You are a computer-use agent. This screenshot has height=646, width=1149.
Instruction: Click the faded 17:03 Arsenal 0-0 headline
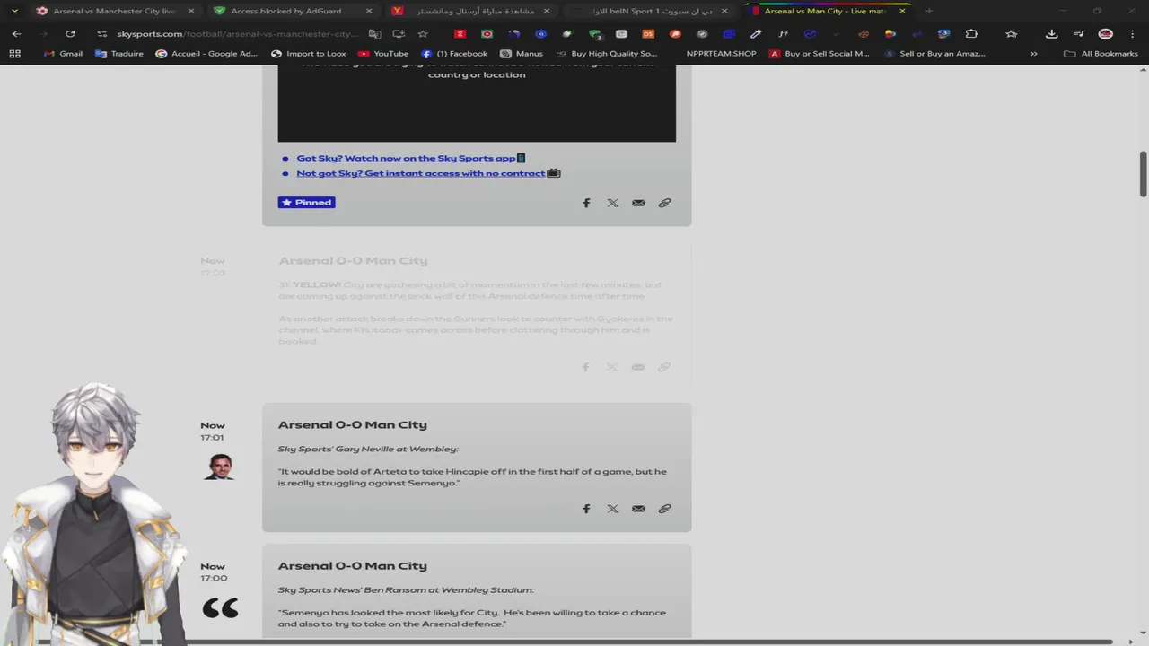tap(353, 261)
